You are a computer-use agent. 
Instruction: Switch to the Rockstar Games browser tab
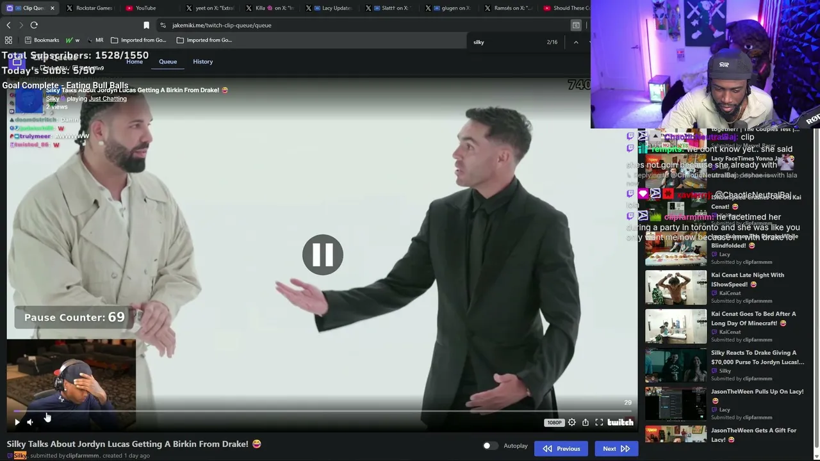tap(90, 8)
